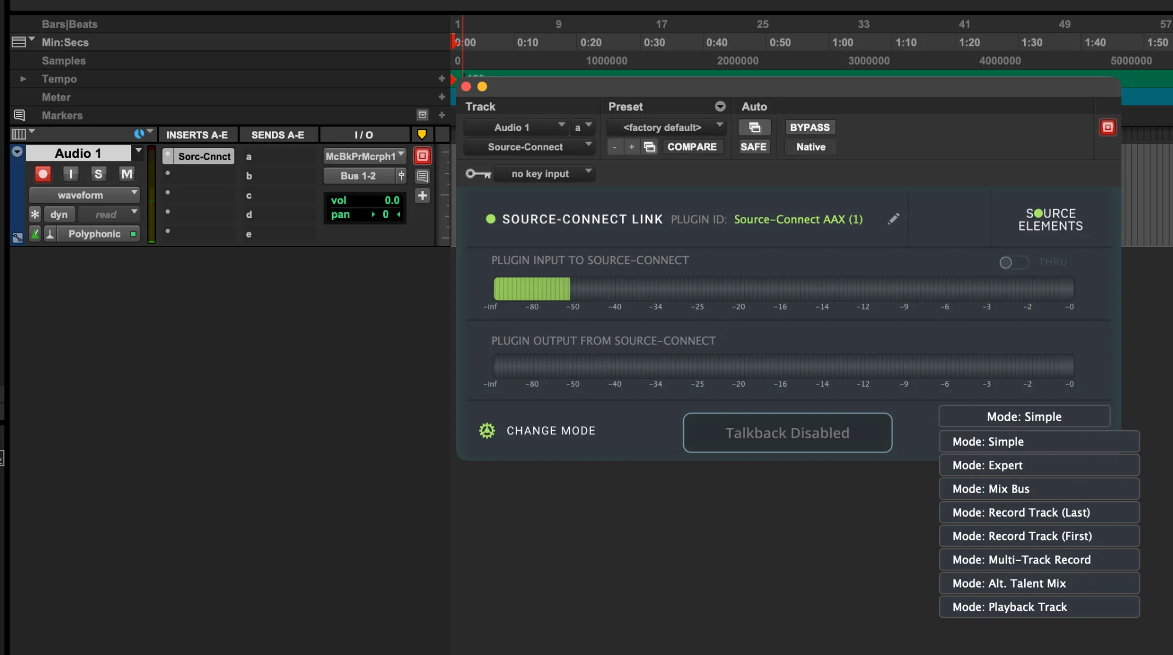
Task: Click the timebase tick selector icon
Action: point(50,234)
